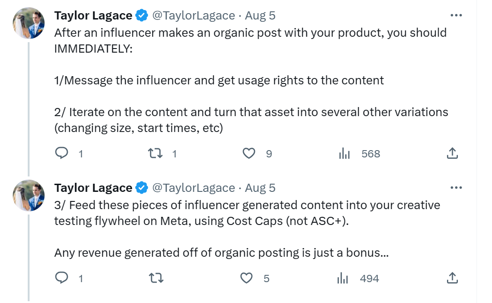Retweet the second tweet about Meta

(x=156, y=278)
